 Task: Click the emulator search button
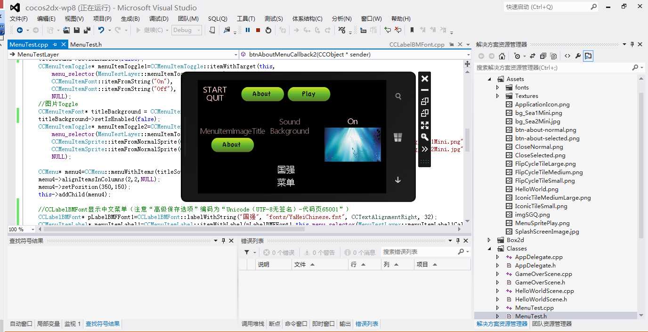[x=398, y=96]
